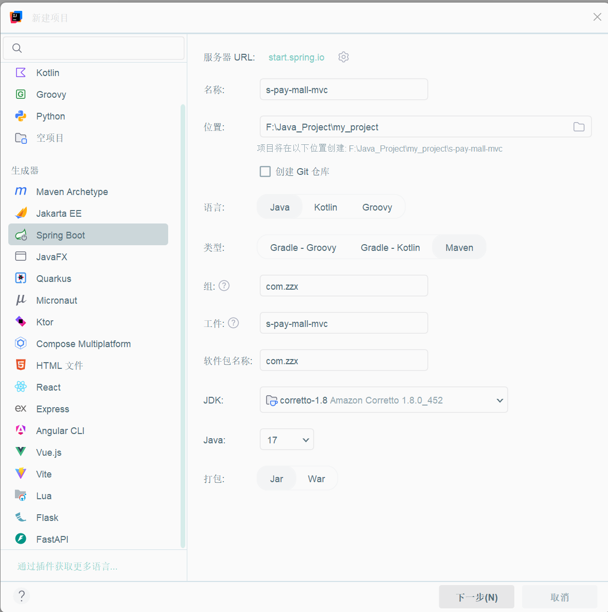Click the 名称 name input field

tap(344, 89)
